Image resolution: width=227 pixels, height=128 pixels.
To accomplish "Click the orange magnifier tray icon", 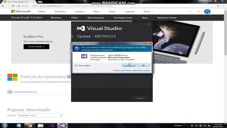I will click(196, 126).
